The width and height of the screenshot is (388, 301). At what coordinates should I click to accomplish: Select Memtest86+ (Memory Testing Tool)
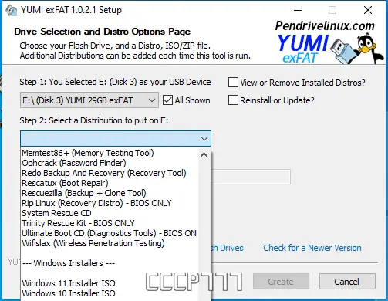coord(110,153)
